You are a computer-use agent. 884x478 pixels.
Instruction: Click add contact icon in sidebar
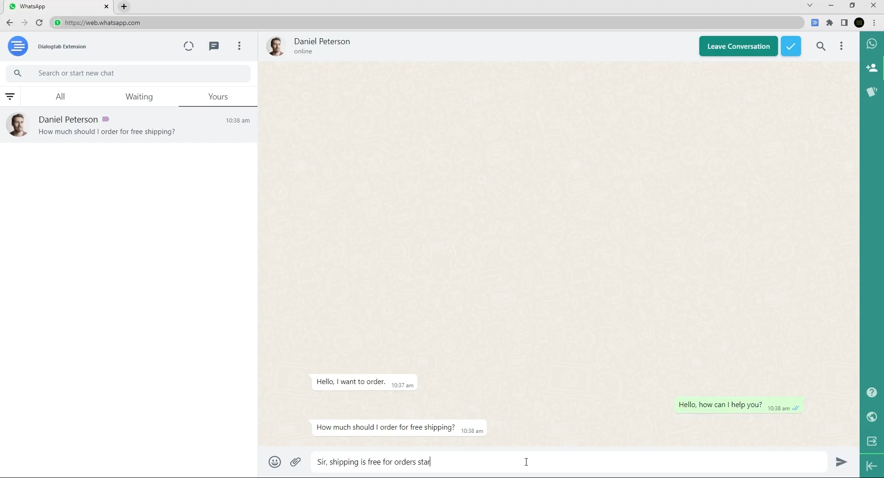pyautogui.click(x=872, y=68)
